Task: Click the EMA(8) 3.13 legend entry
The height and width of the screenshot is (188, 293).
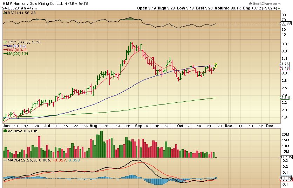Action: (x=15, y=50)
